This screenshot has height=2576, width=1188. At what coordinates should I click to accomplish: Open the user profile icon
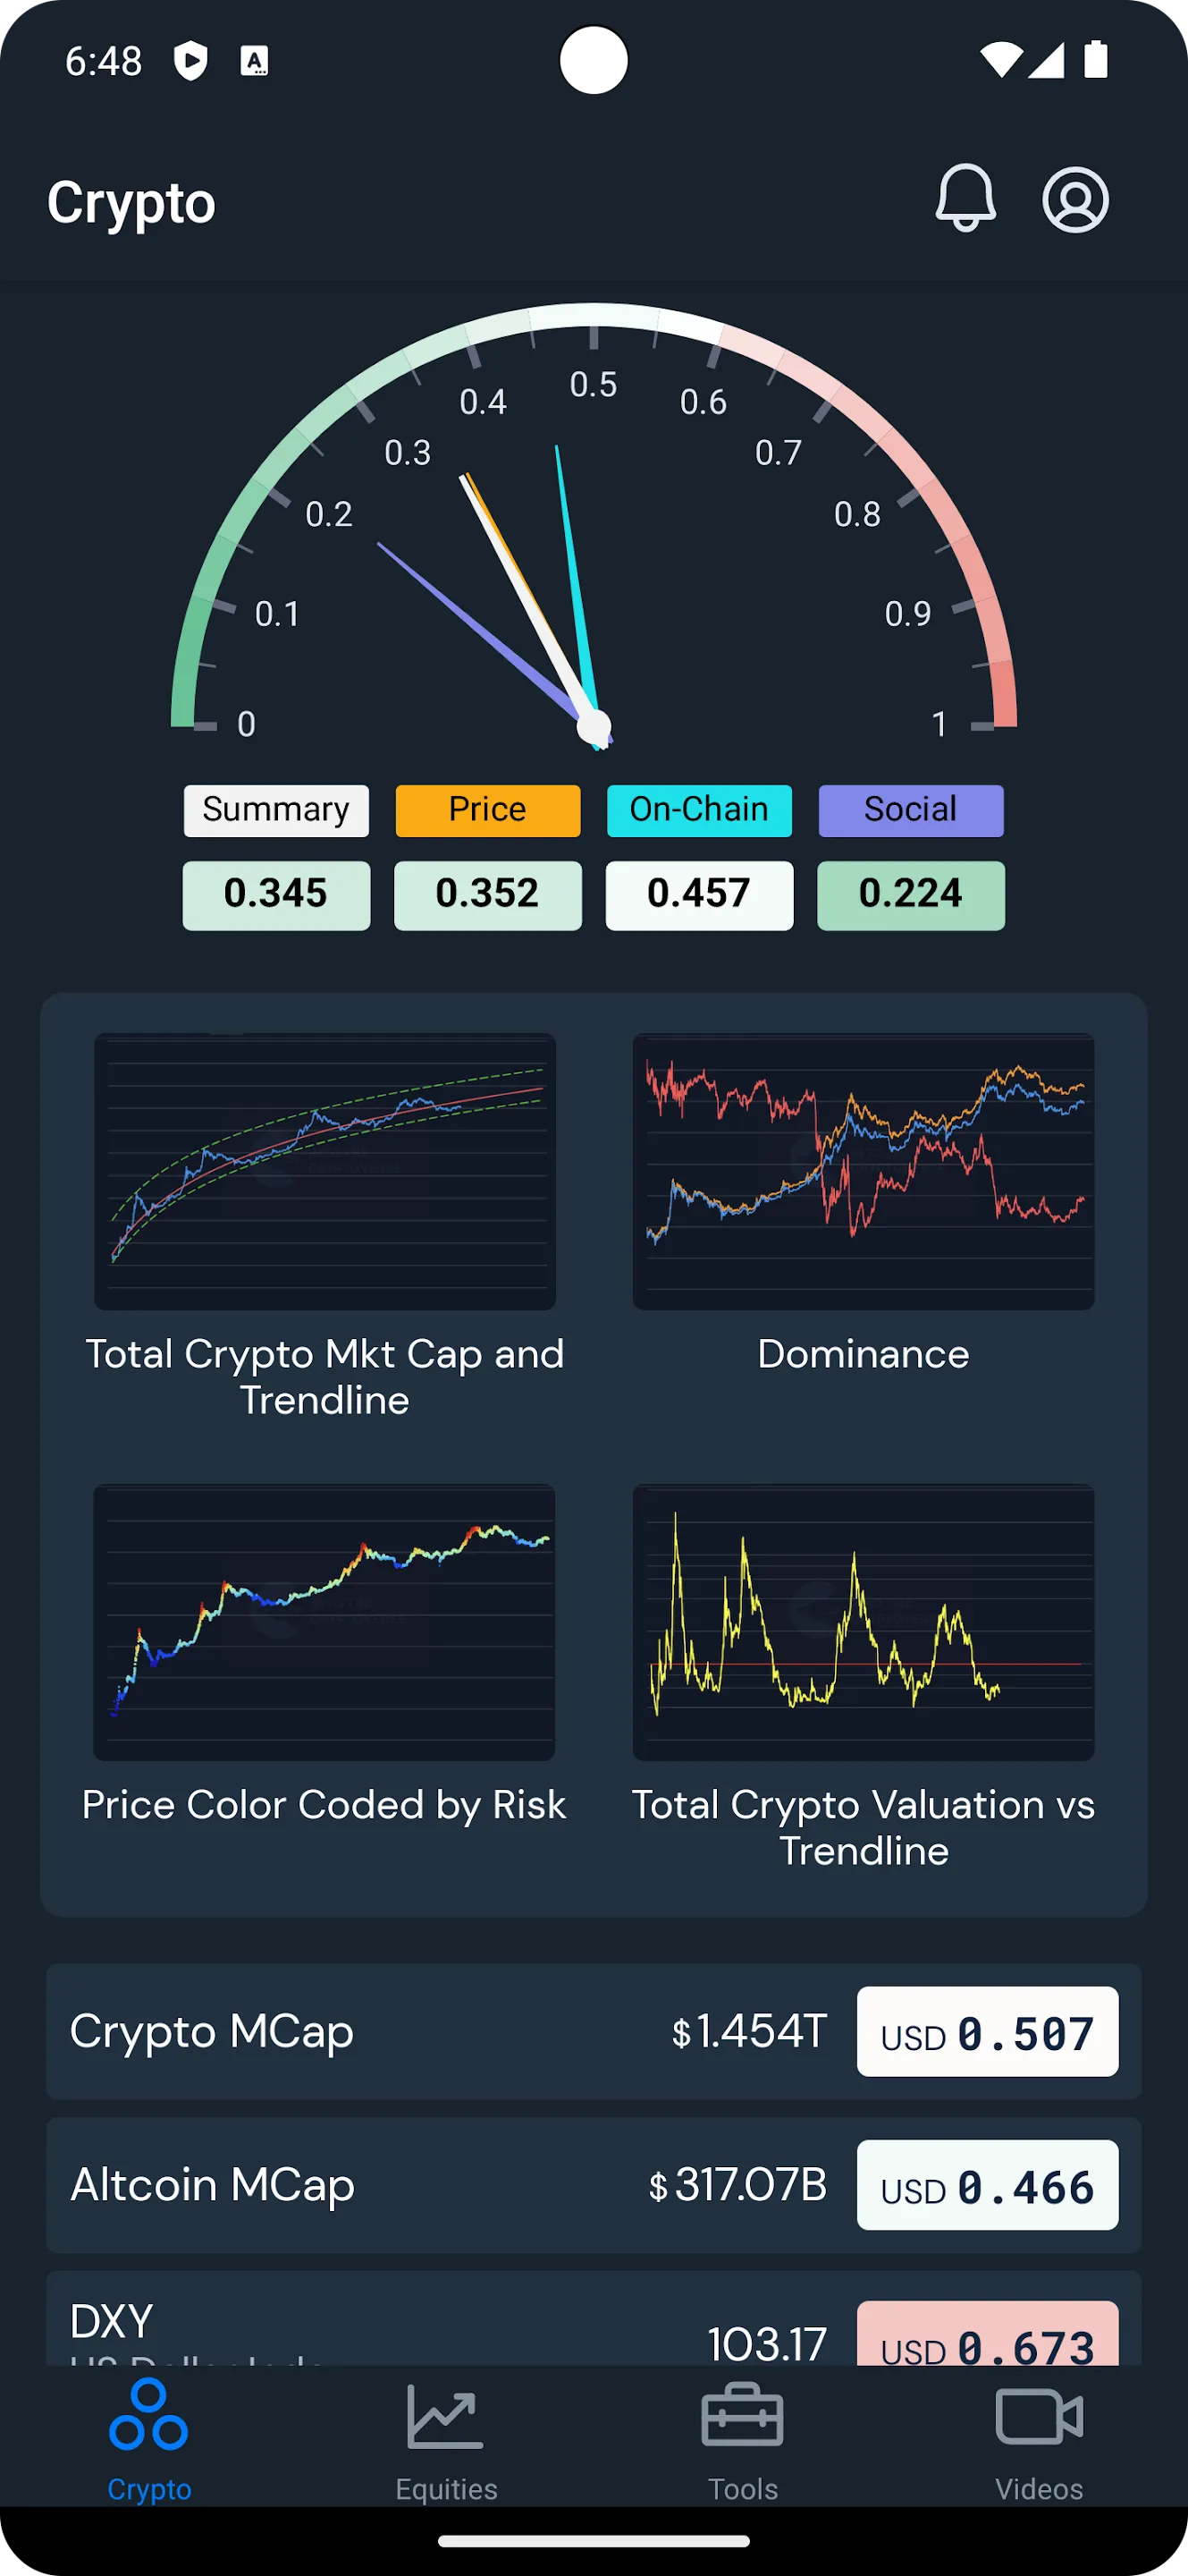[x=1076, y=200]
